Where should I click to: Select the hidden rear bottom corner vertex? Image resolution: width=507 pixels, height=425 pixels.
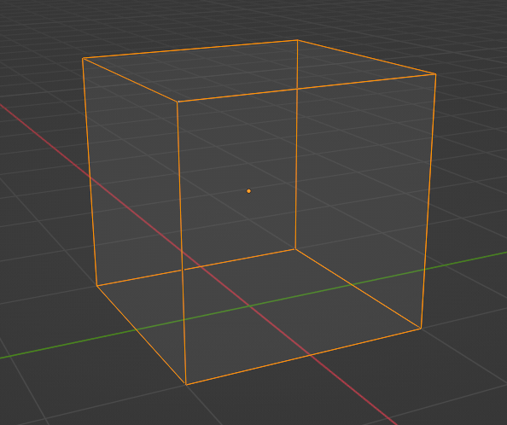pyautogui.click(x=294, y=249)
